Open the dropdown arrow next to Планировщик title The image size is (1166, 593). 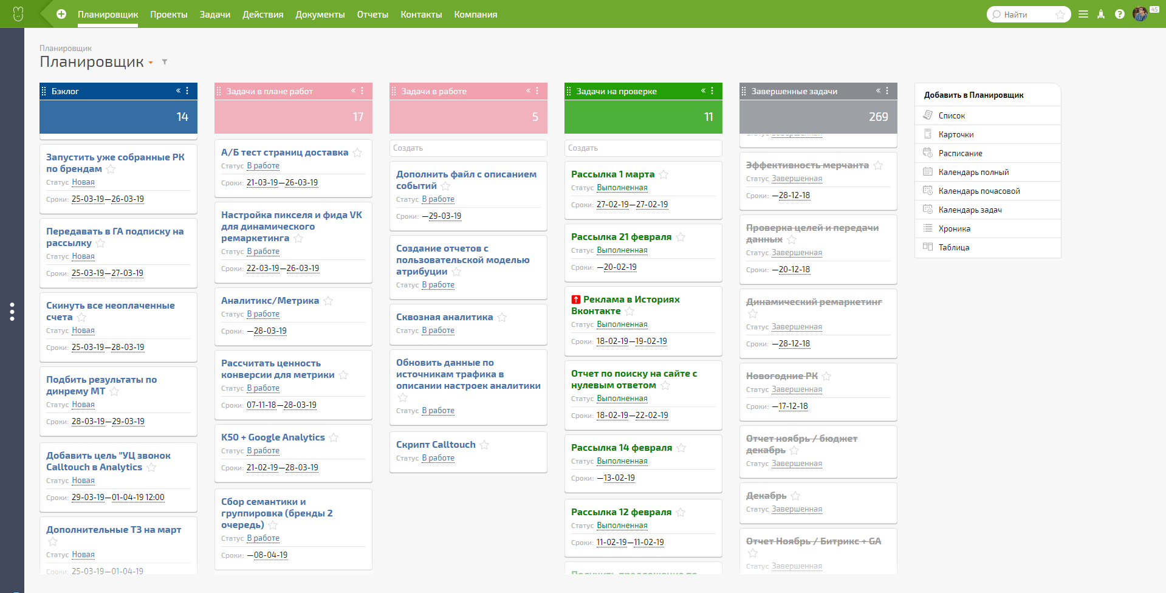point(151,63)
